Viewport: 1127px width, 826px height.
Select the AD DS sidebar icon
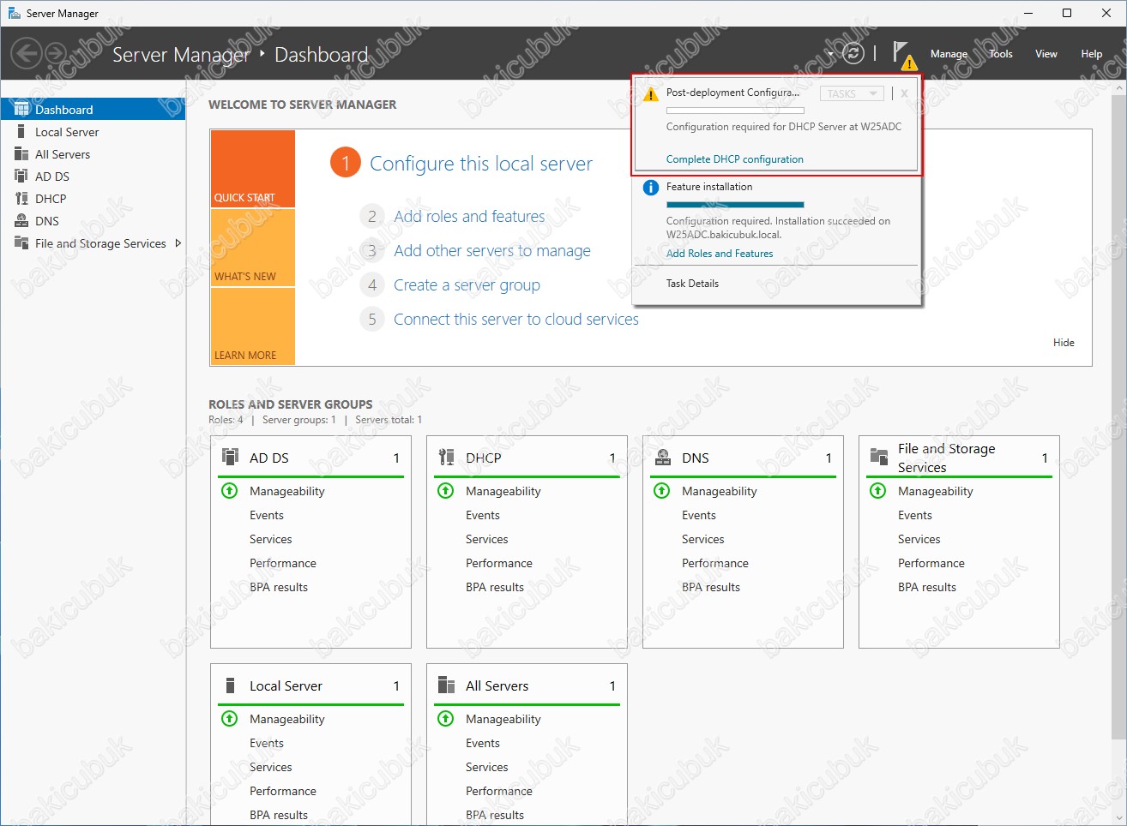pos(21,176)
